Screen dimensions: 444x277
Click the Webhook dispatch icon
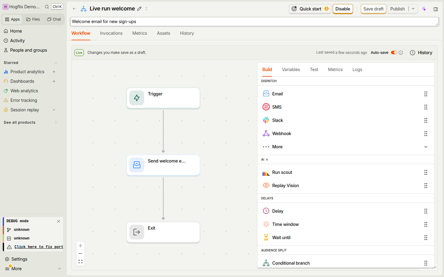click(266, 134)
